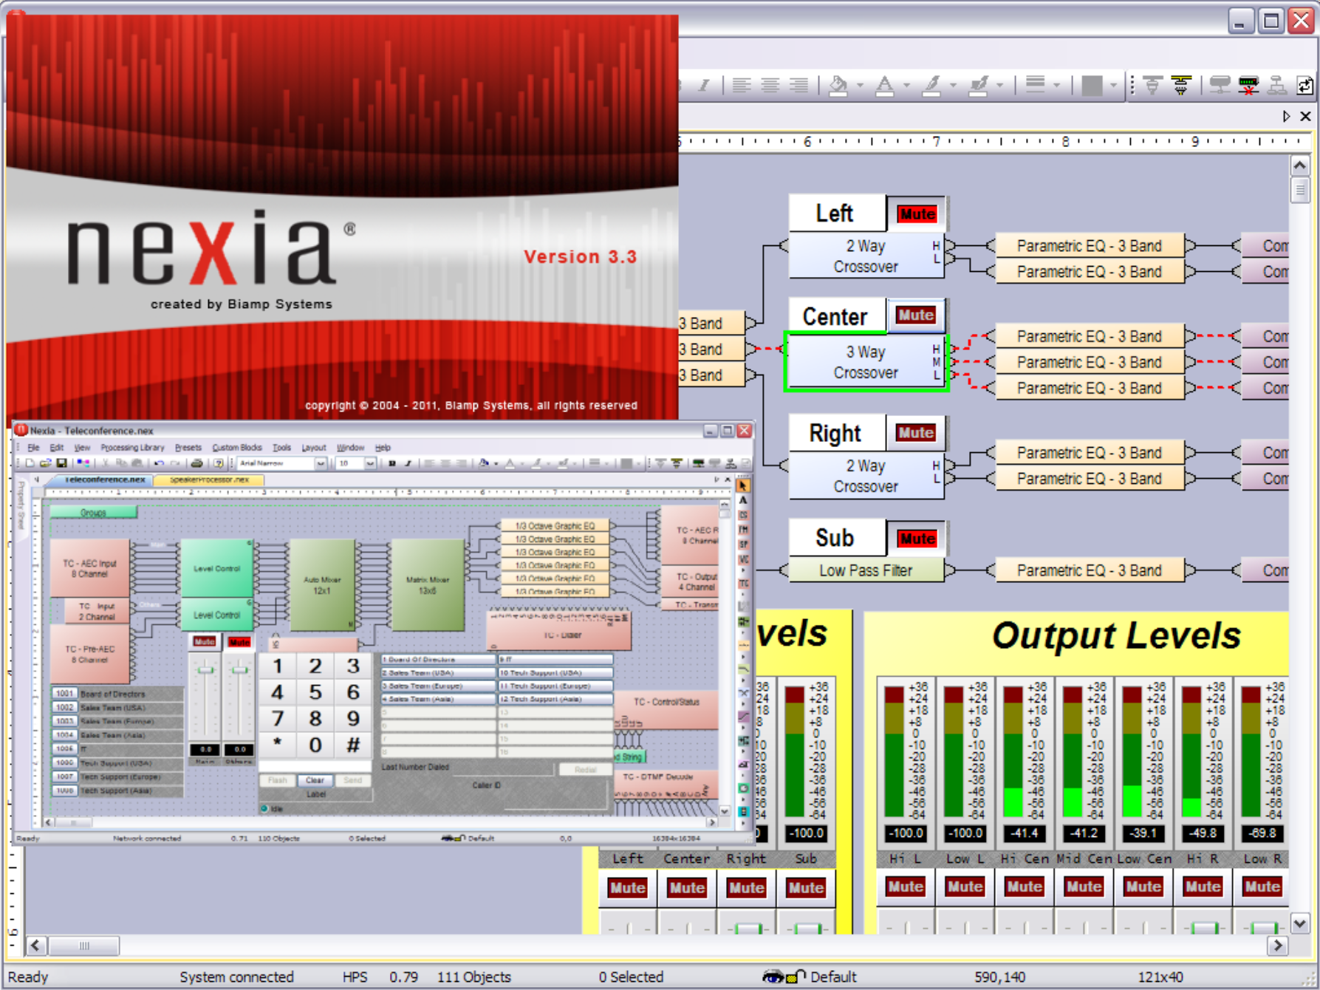Mute the Low L output channel
Viewport: 1320px width, 990px height.
(965, 887)
